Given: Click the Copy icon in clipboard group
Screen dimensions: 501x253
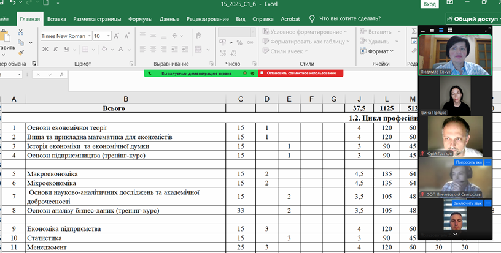Looking at the screenshot, I should point(21,42).
